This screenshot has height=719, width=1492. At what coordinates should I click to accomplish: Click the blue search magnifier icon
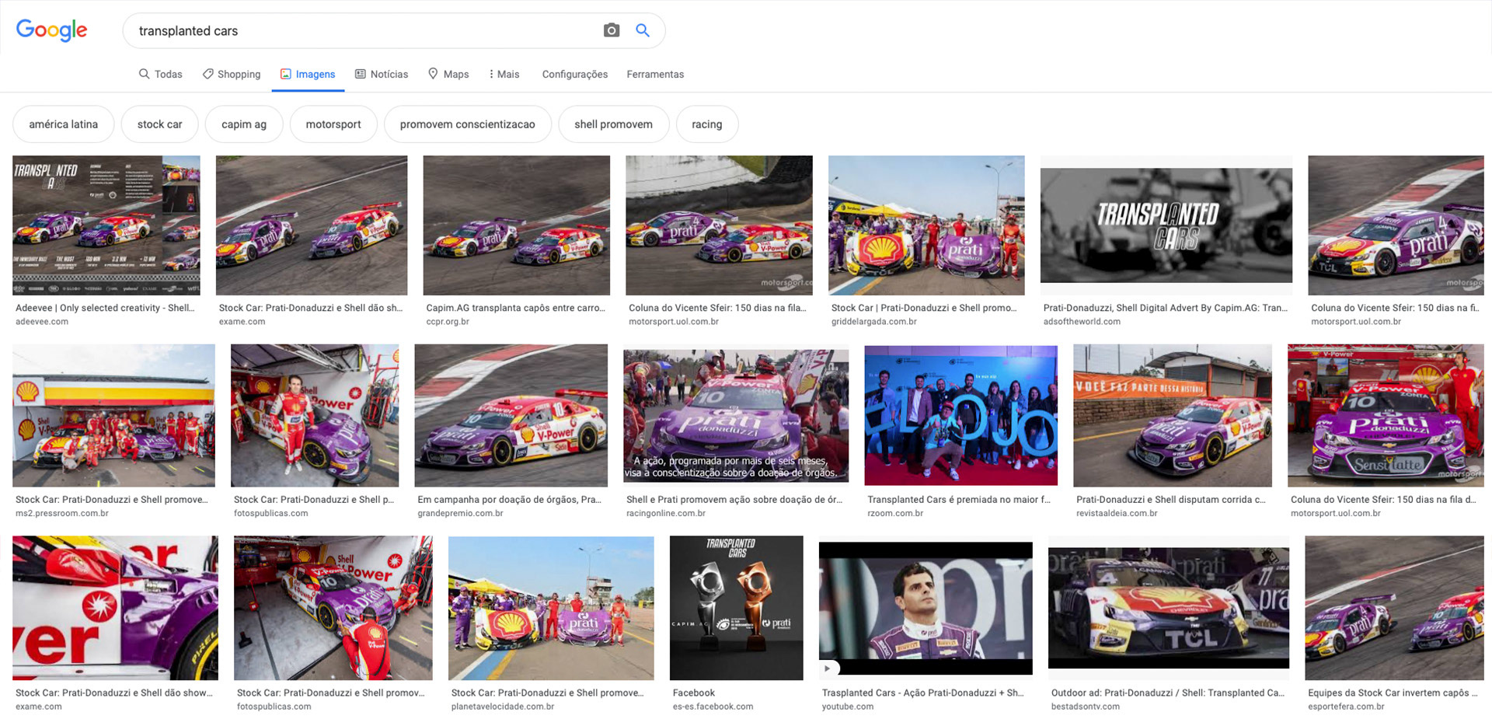click(643, 30)
